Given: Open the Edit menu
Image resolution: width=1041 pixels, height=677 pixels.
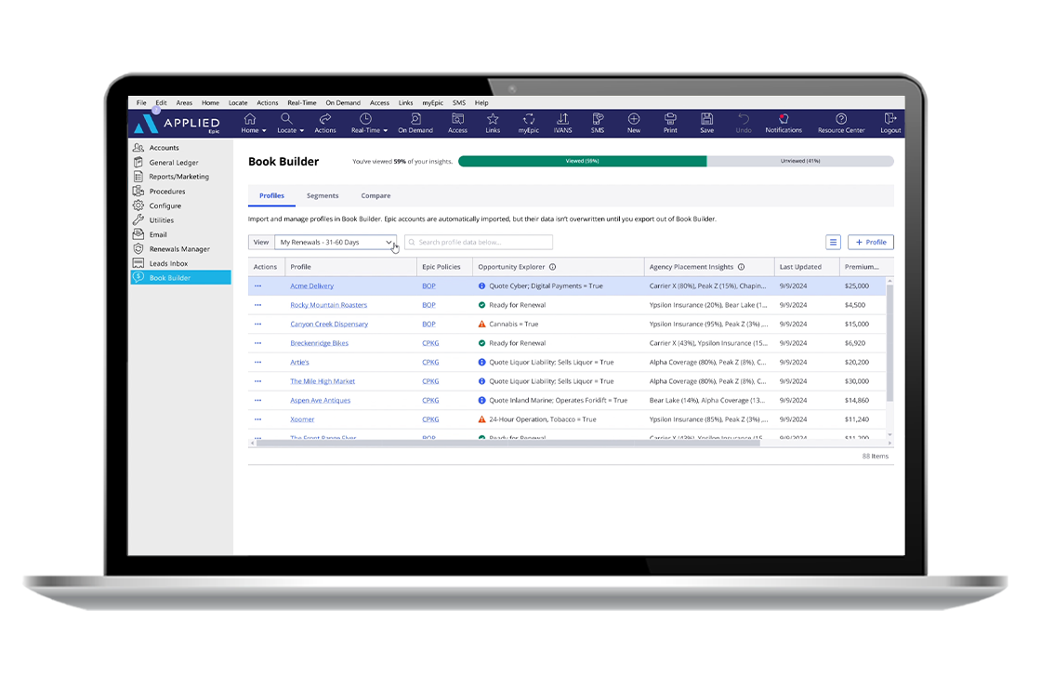Looking at the screenshot, I should pos(162,103).
